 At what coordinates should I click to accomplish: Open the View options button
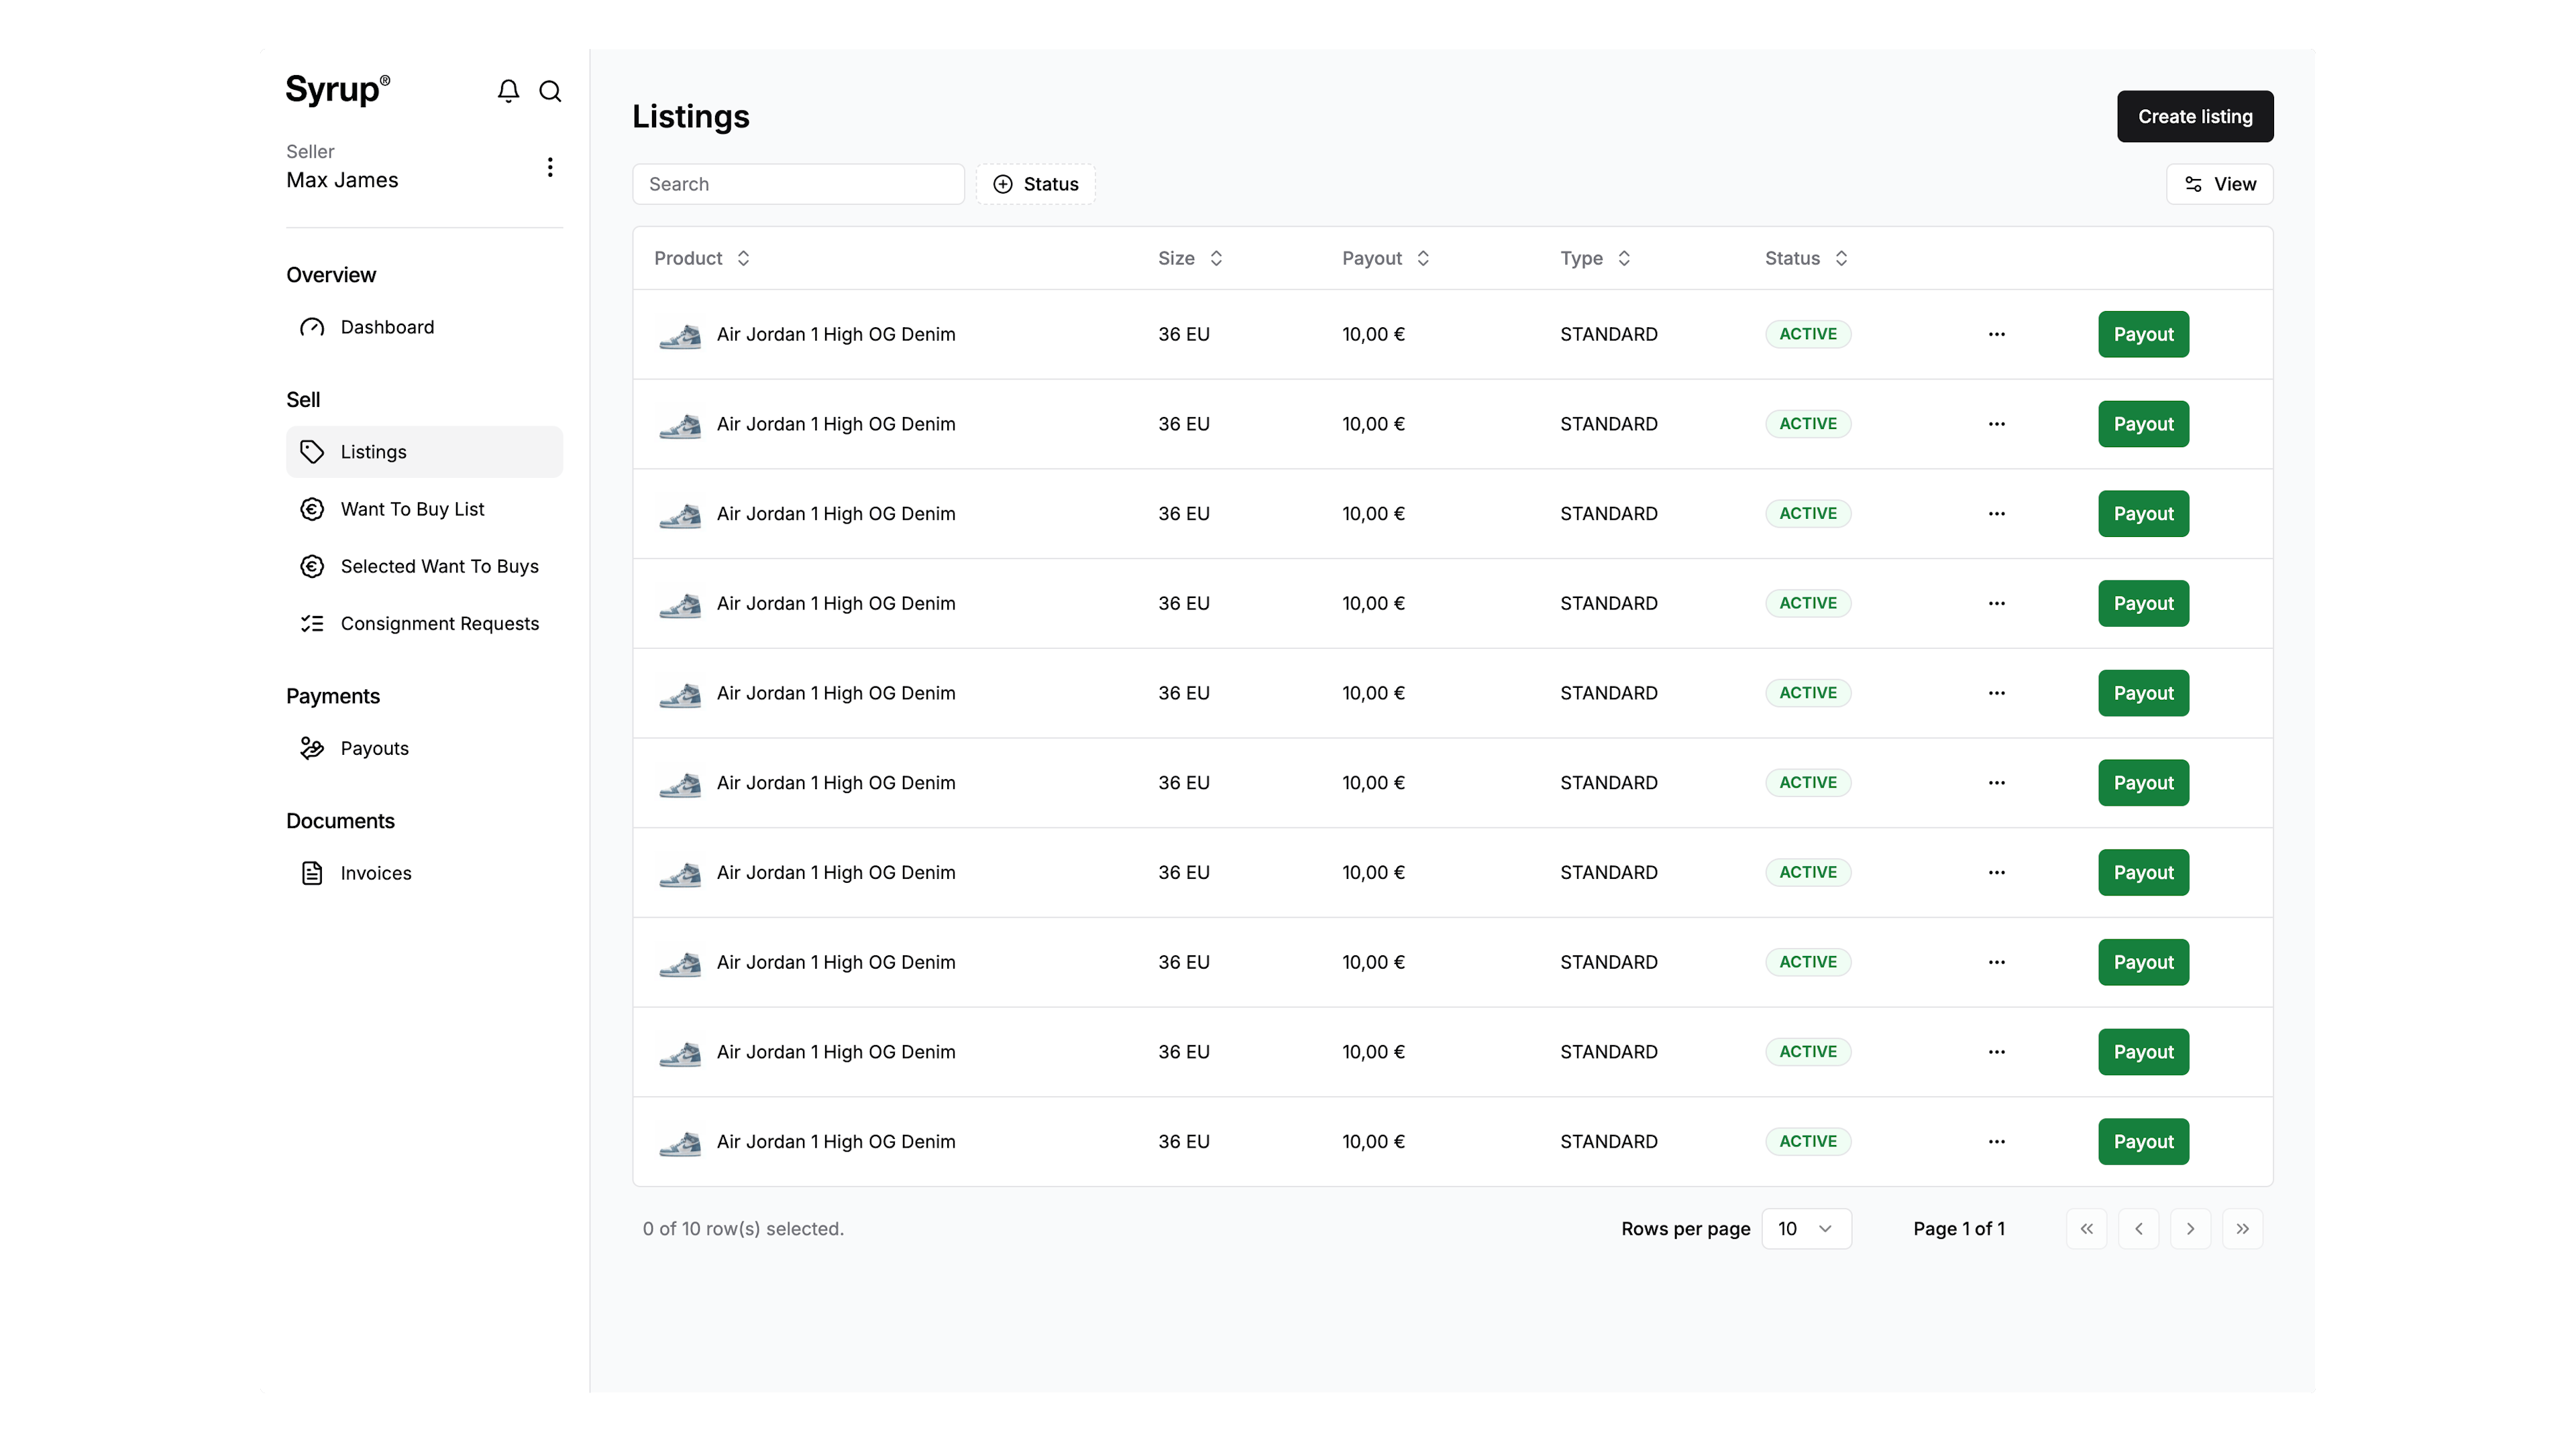pyautogui.click(x=2219, y=184)
